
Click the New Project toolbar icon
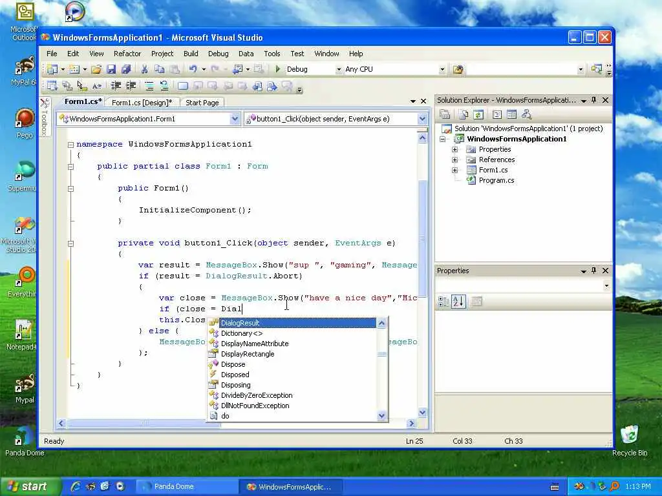(x=53, y=69)
